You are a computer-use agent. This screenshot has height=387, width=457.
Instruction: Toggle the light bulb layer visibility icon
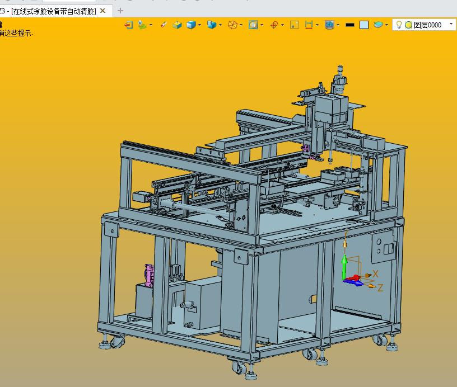(399, 25)
